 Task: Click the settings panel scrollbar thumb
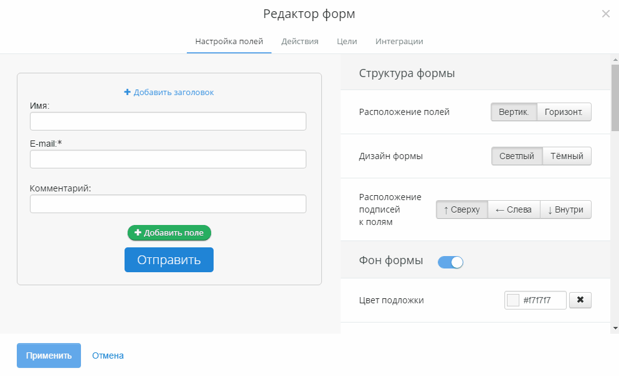[615, 98]
